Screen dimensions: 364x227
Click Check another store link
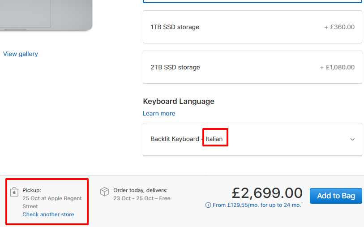click(x=48, y=214)
